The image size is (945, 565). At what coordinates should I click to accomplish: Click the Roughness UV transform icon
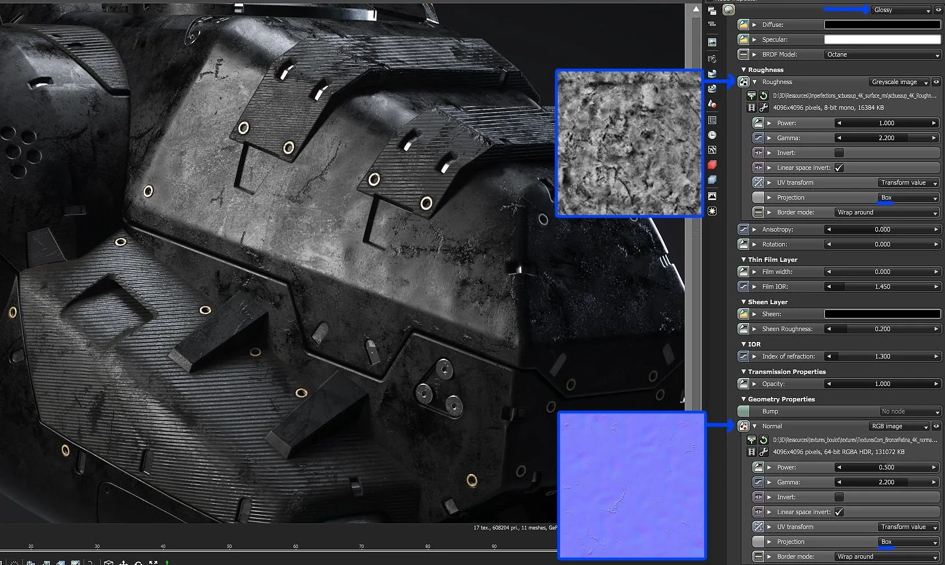(x=758, y=182)
